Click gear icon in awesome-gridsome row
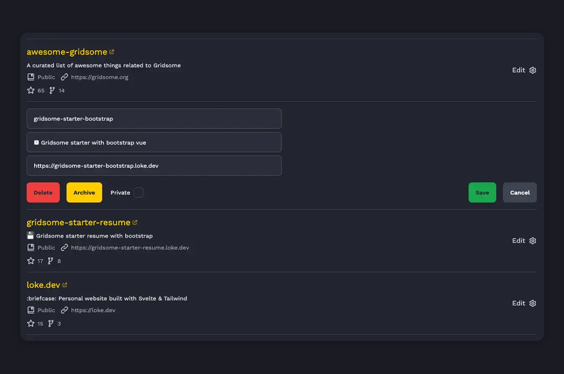The image size is (564, 374). [x=533, y=70]
